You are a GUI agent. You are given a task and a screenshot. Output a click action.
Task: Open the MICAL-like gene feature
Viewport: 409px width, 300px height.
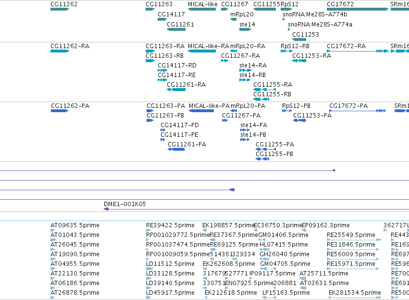coord(202,9)
